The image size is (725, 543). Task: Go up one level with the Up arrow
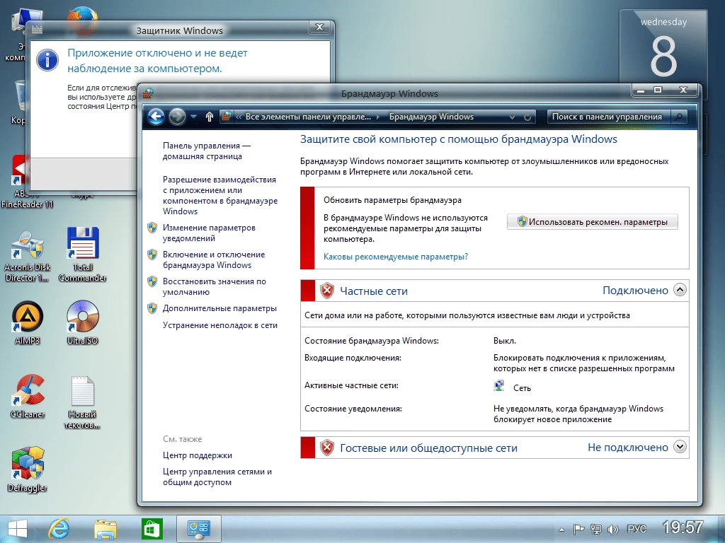click(210, 117)
